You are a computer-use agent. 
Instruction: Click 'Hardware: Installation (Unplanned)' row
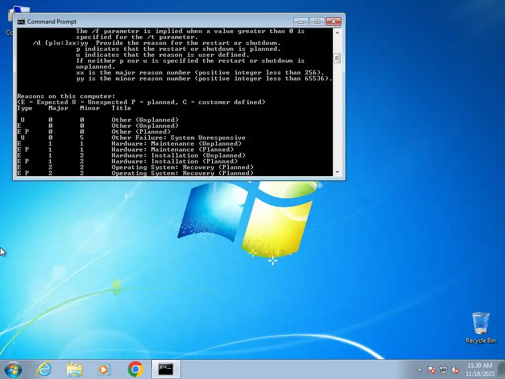[131, 155]
